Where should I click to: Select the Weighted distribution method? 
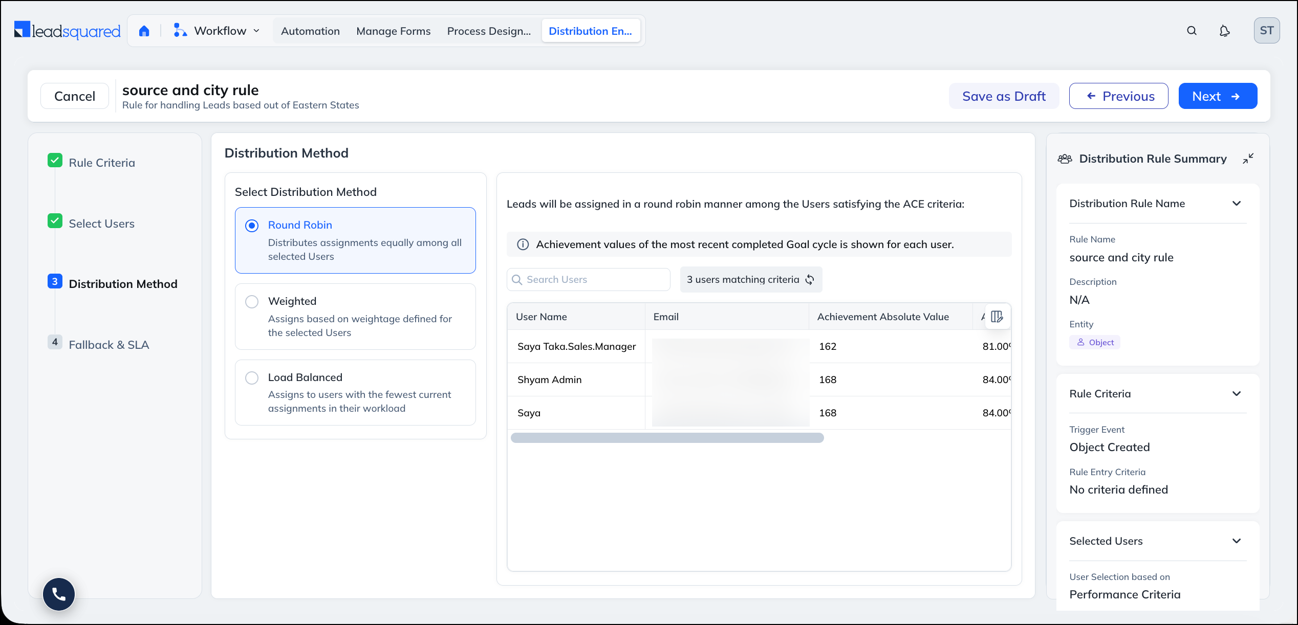coord(355,317)
